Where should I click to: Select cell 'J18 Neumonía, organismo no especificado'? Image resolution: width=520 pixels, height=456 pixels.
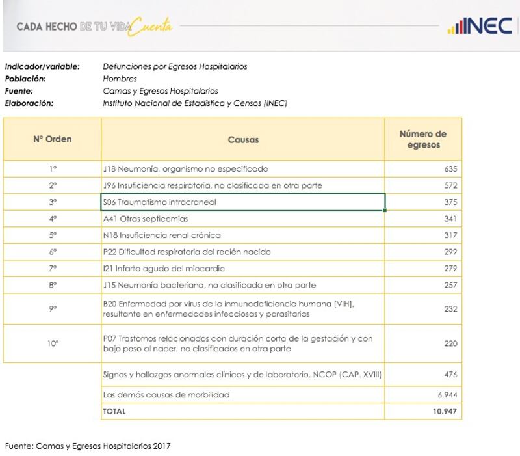click(x=243, y=169)
